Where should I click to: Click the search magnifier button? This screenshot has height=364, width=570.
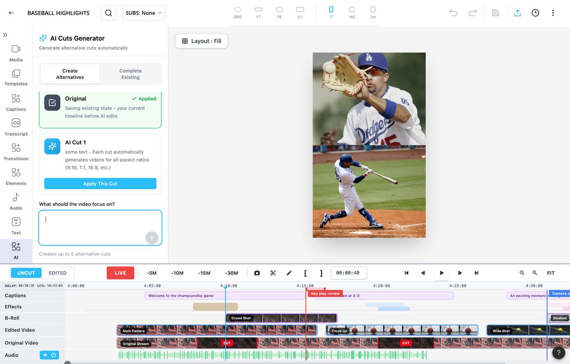(x=108, y=13)
